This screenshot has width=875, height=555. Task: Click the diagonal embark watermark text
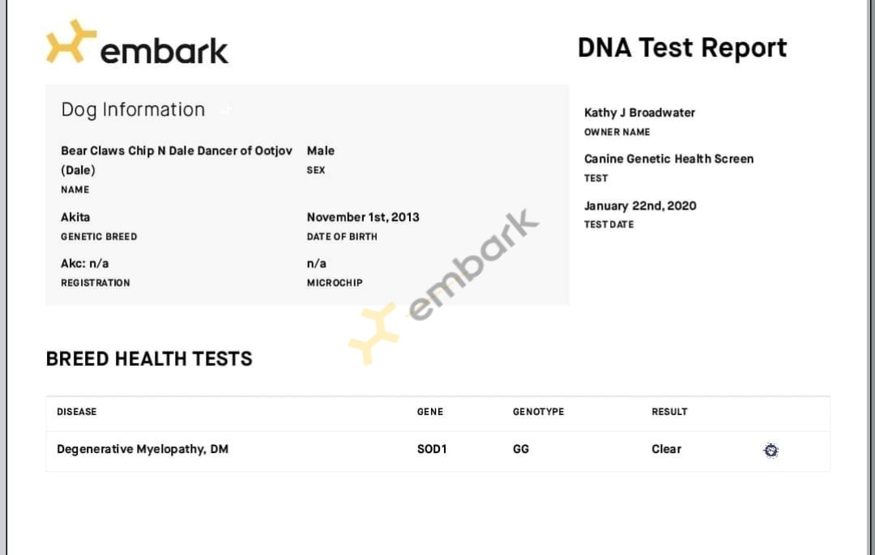[x=473, y=265]
